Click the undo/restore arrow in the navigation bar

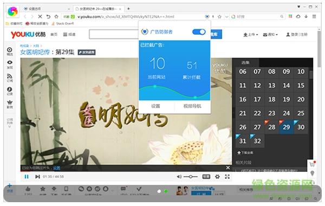coord(48,17)
